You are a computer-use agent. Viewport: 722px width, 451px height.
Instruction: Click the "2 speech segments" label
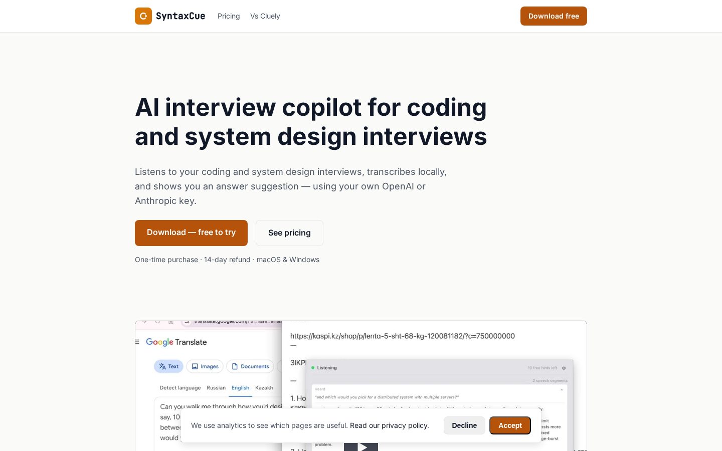550,381
